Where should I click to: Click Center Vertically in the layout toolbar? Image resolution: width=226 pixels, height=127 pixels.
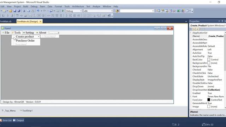(89, 16)
